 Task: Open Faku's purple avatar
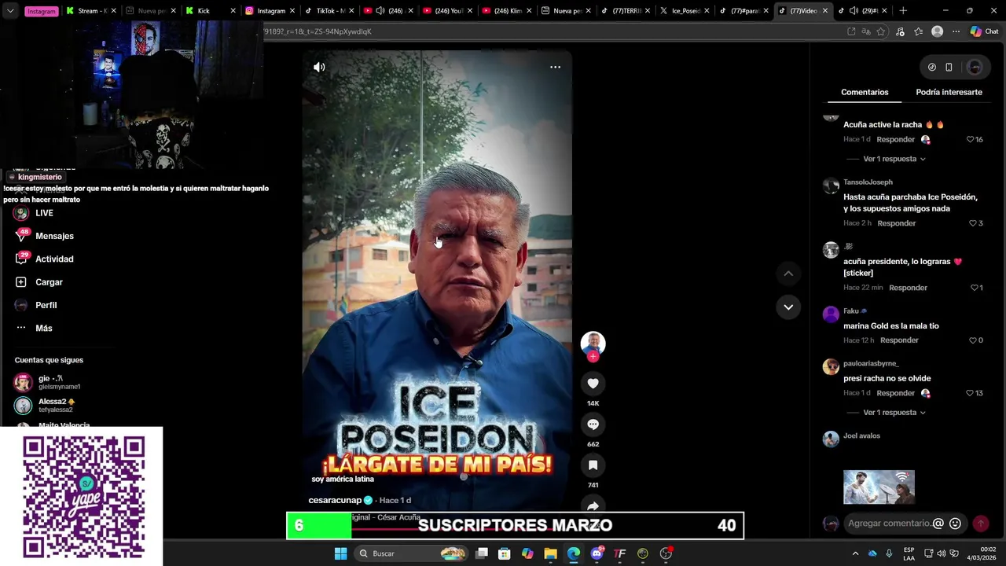pyautogui.click(x=831, y=314)
